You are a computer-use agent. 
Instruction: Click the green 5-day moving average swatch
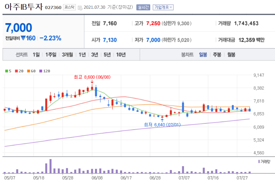click(x=7, y=71)
